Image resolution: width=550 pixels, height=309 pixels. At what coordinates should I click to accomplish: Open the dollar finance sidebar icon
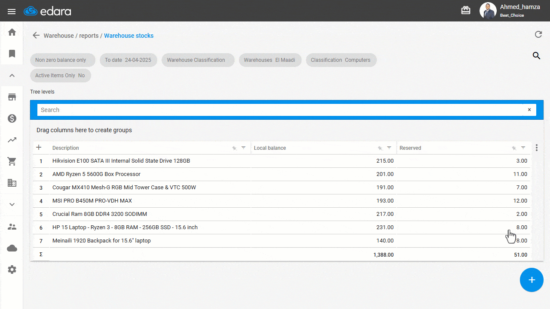12,118
